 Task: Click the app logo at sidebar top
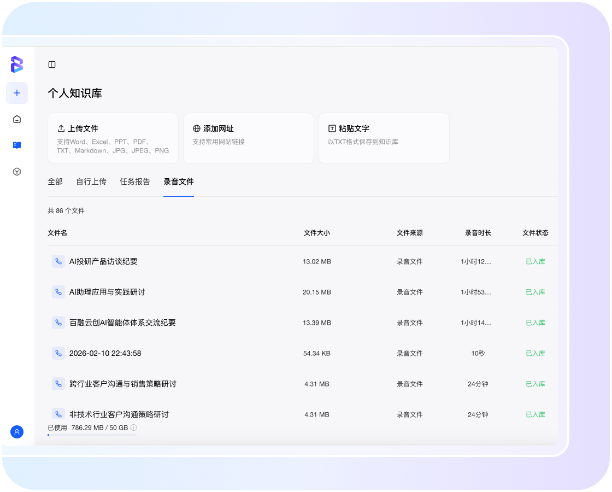point(17,65)
